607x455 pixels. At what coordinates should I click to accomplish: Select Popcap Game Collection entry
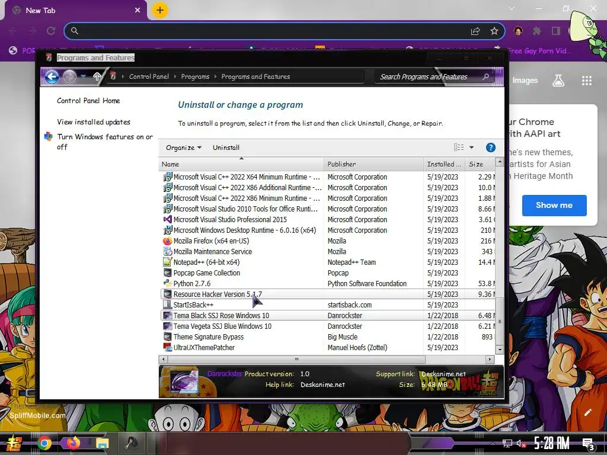pos(327,273)
